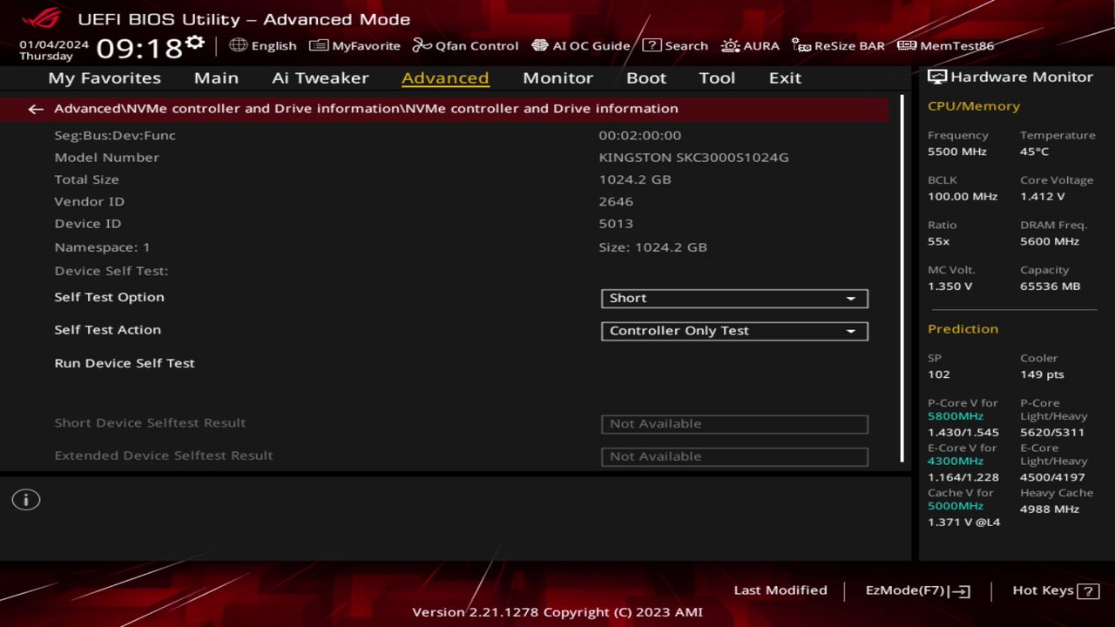Select the Self Test Action label row
This screenshot has width=1115, height=627.
pyautogui.click(x=107, y=330)
